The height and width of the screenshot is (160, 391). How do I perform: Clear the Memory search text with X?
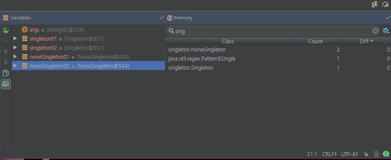point(375,31)
